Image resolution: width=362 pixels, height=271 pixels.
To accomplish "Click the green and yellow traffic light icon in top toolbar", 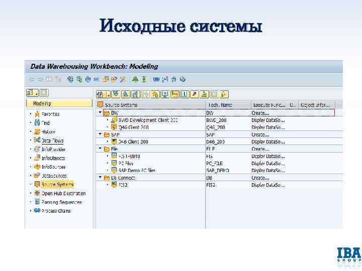I will point(144,80).
